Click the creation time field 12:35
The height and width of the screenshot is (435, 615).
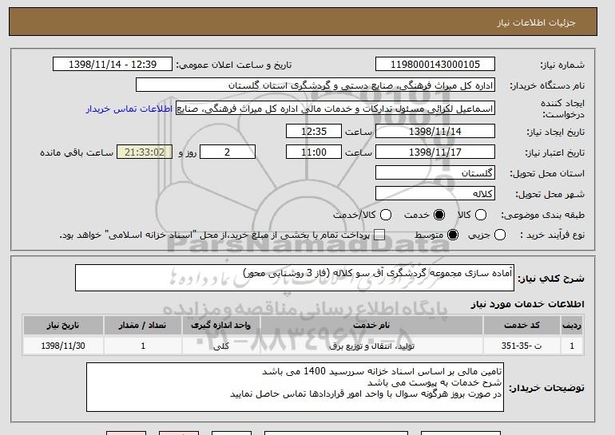click(314, 131)
